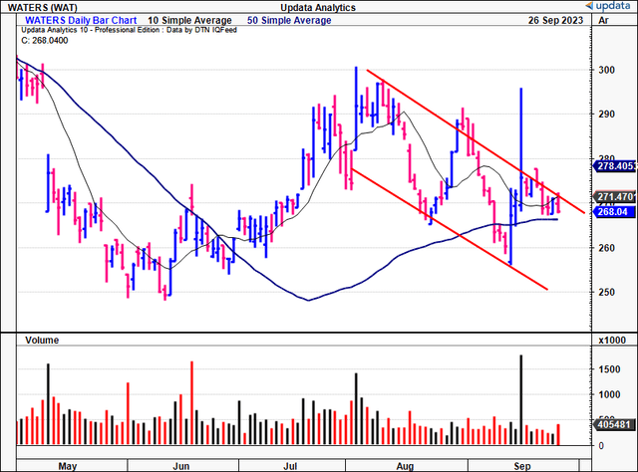Click the x1000 volume scale label
The width and height of the screenshot is (638, 472).
[612, 341]
